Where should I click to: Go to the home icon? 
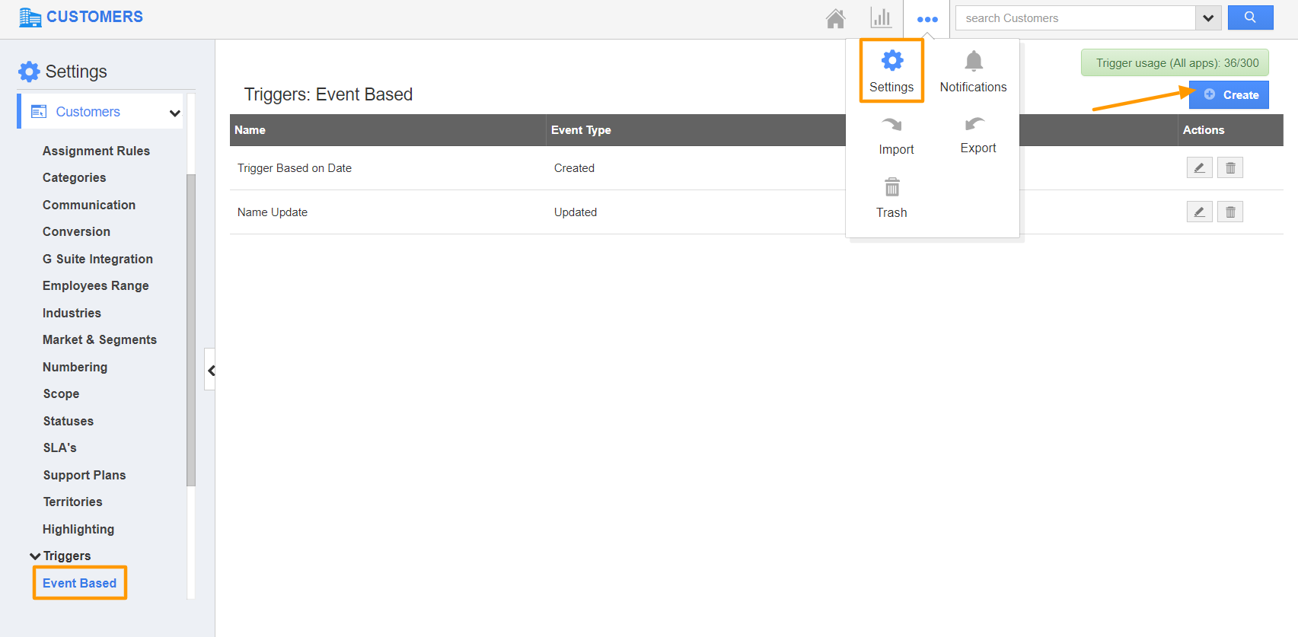pos(836,18)
